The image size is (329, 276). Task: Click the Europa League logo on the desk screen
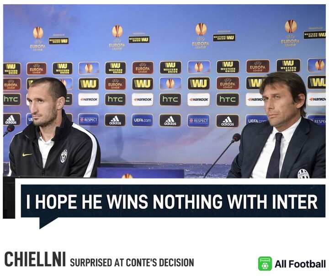[127, 176]
